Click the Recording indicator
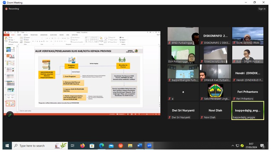Viewport: 272px width, 152px height. [12, 9]
